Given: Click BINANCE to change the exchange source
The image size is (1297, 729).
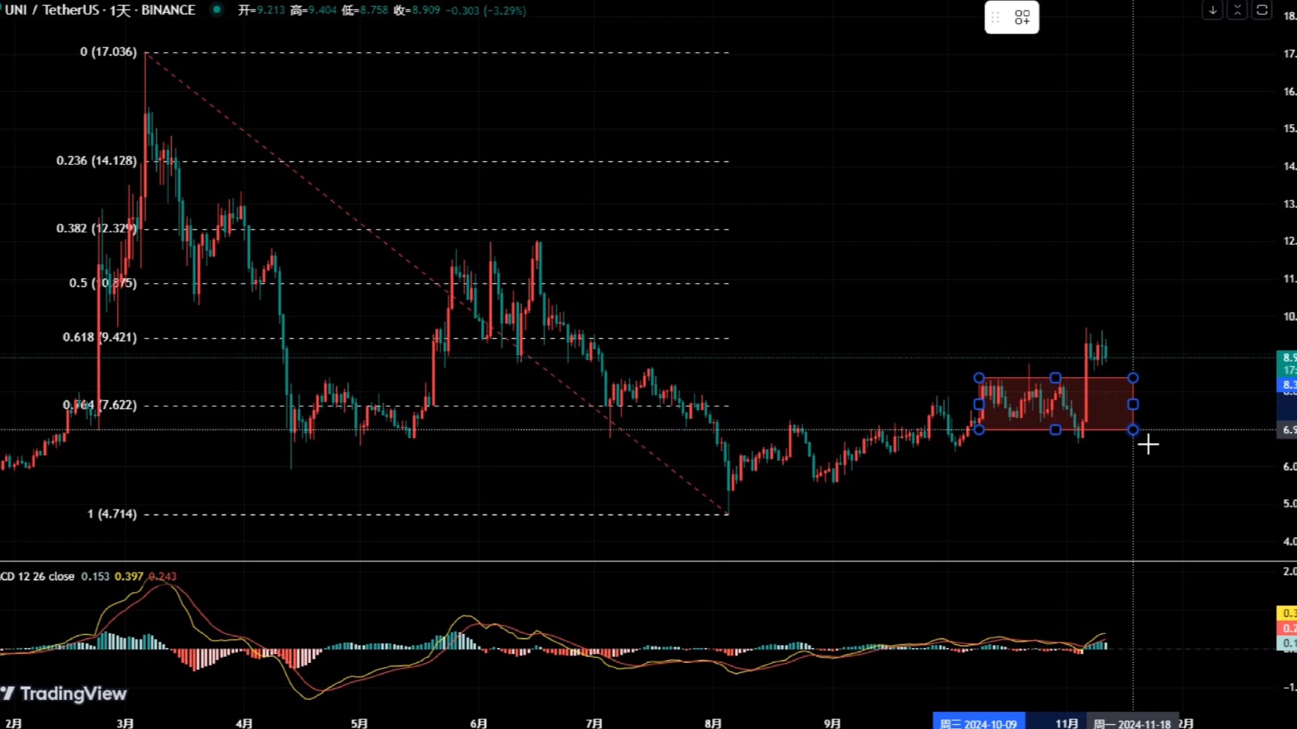Looking at the screenshot, I should 169,10.
